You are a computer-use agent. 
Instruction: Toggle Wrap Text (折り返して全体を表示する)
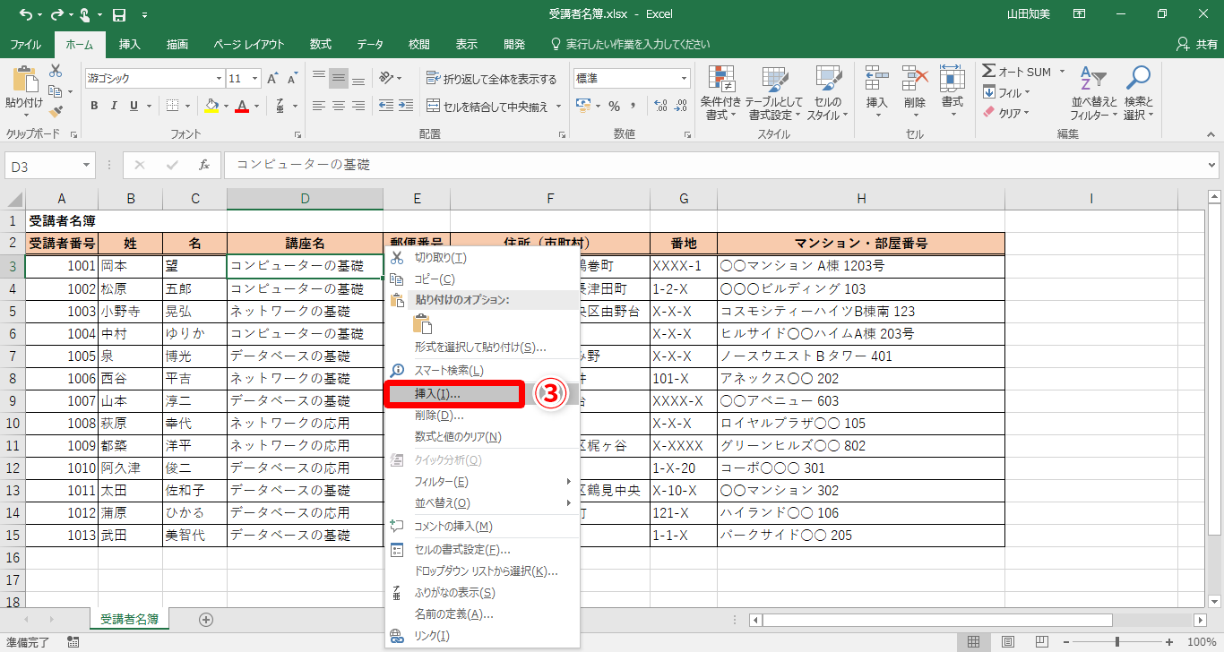coord(492,79)
